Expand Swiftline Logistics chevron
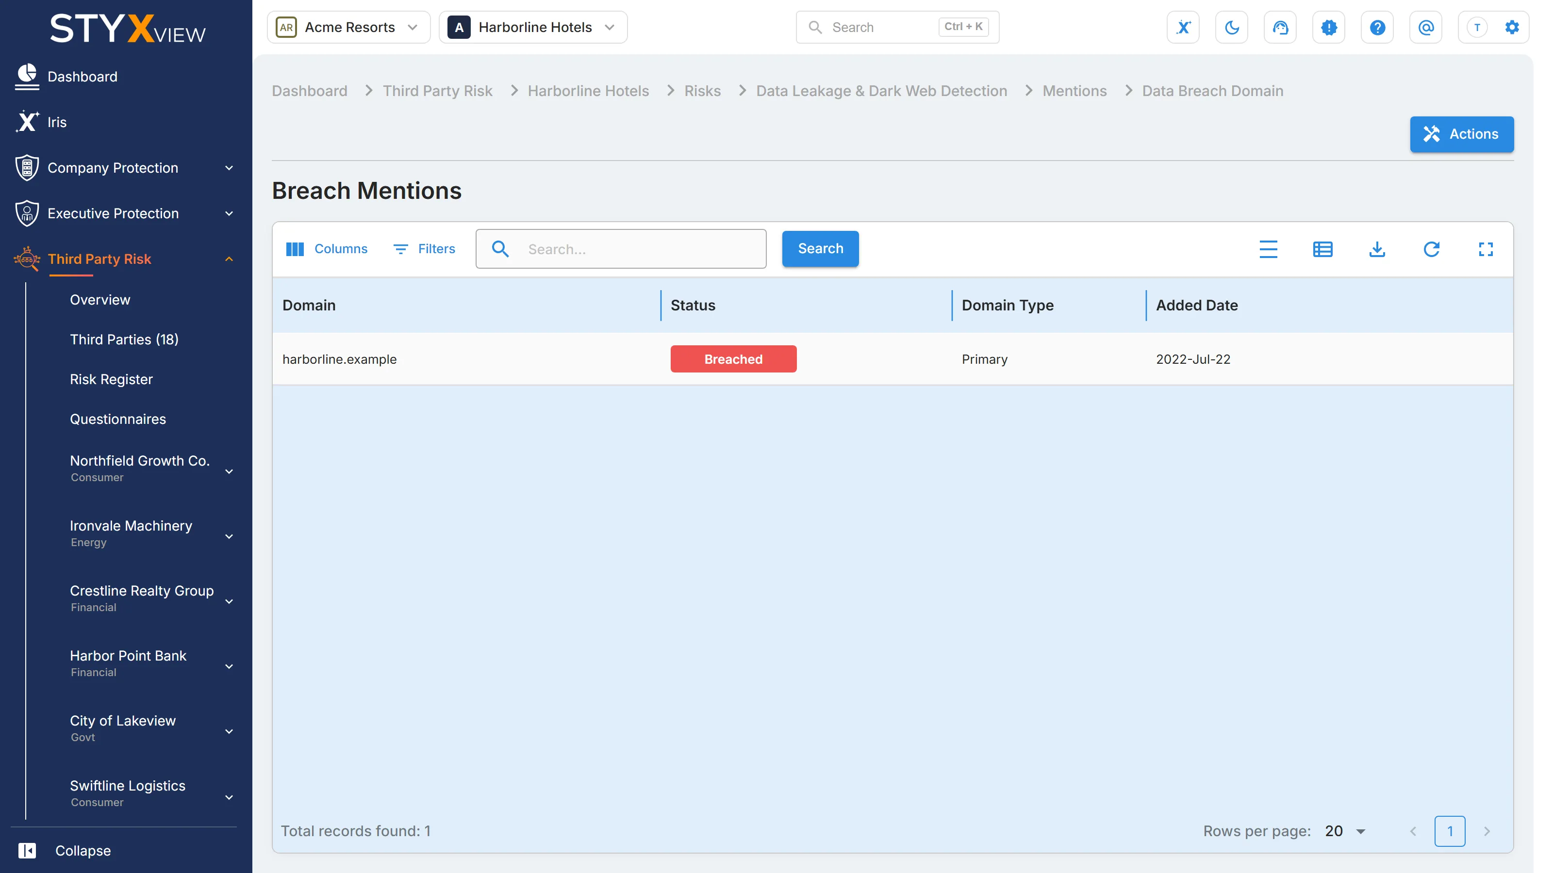This screenshot has width=1553, height=873. 229,797
